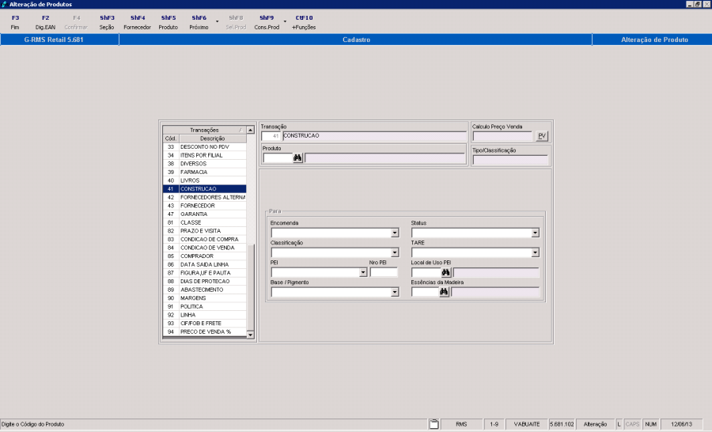Select transaction 91 POLITICA
This screenshot has height=432, width=712.
pos(204,307)
